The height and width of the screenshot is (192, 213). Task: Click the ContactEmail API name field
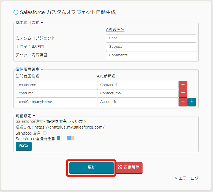(138, 93)
